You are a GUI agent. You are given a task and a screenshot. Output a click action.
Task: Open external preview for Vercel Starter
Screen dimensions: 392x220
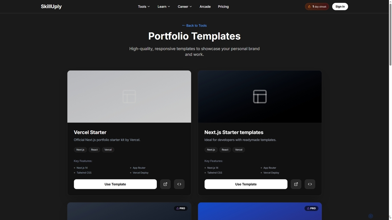click(165, 184)
